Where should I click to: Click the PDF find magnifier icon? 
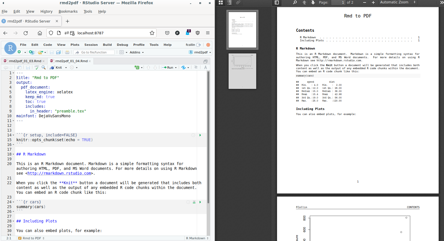[295, 3]
